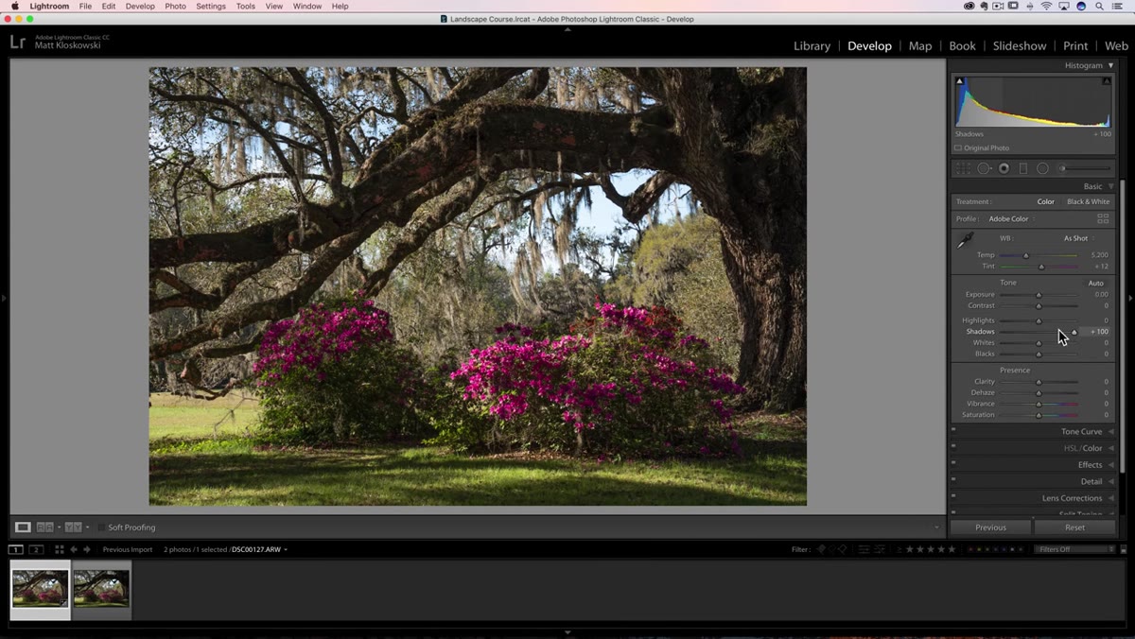1135x639 pixels.
Task: Select the Radial Filter tool
Action: click(1042, 168)
